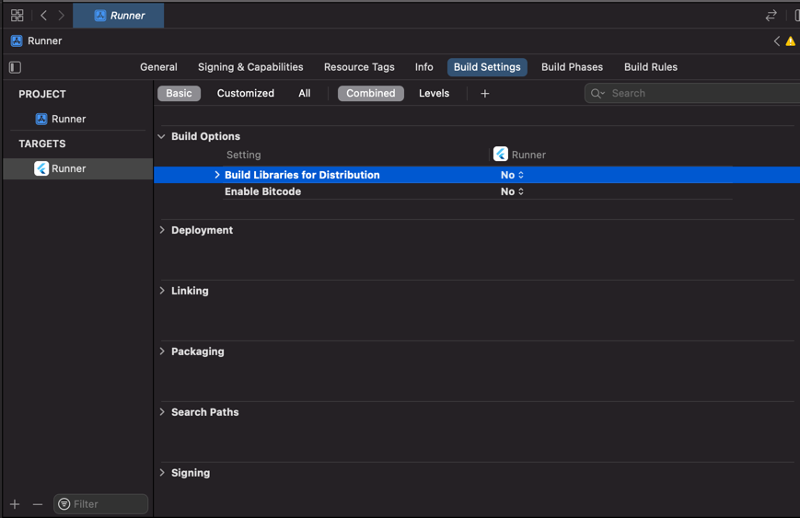The image size is (800, 518).
Task: Click the Setting column header
Action: pyautogui.click(x=243, y=155)
